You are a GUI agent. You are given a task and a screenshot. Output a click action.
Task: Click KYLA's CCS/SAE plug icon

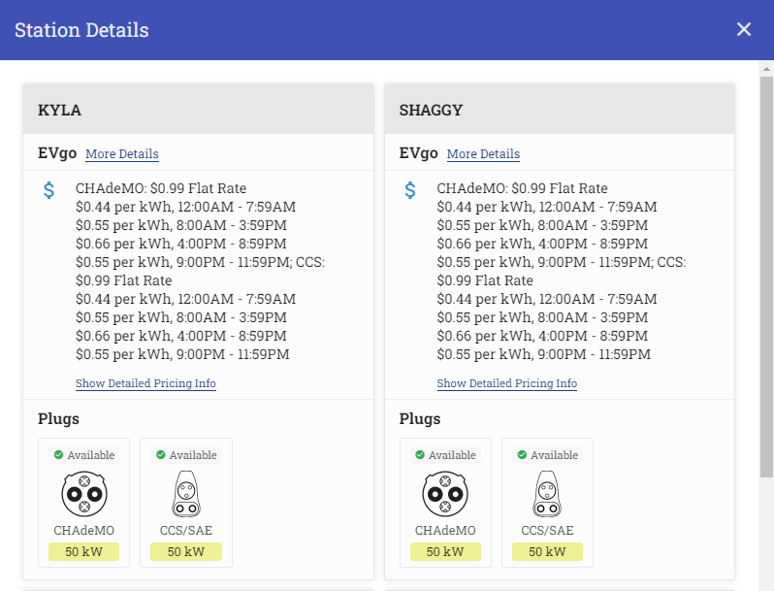186,494
